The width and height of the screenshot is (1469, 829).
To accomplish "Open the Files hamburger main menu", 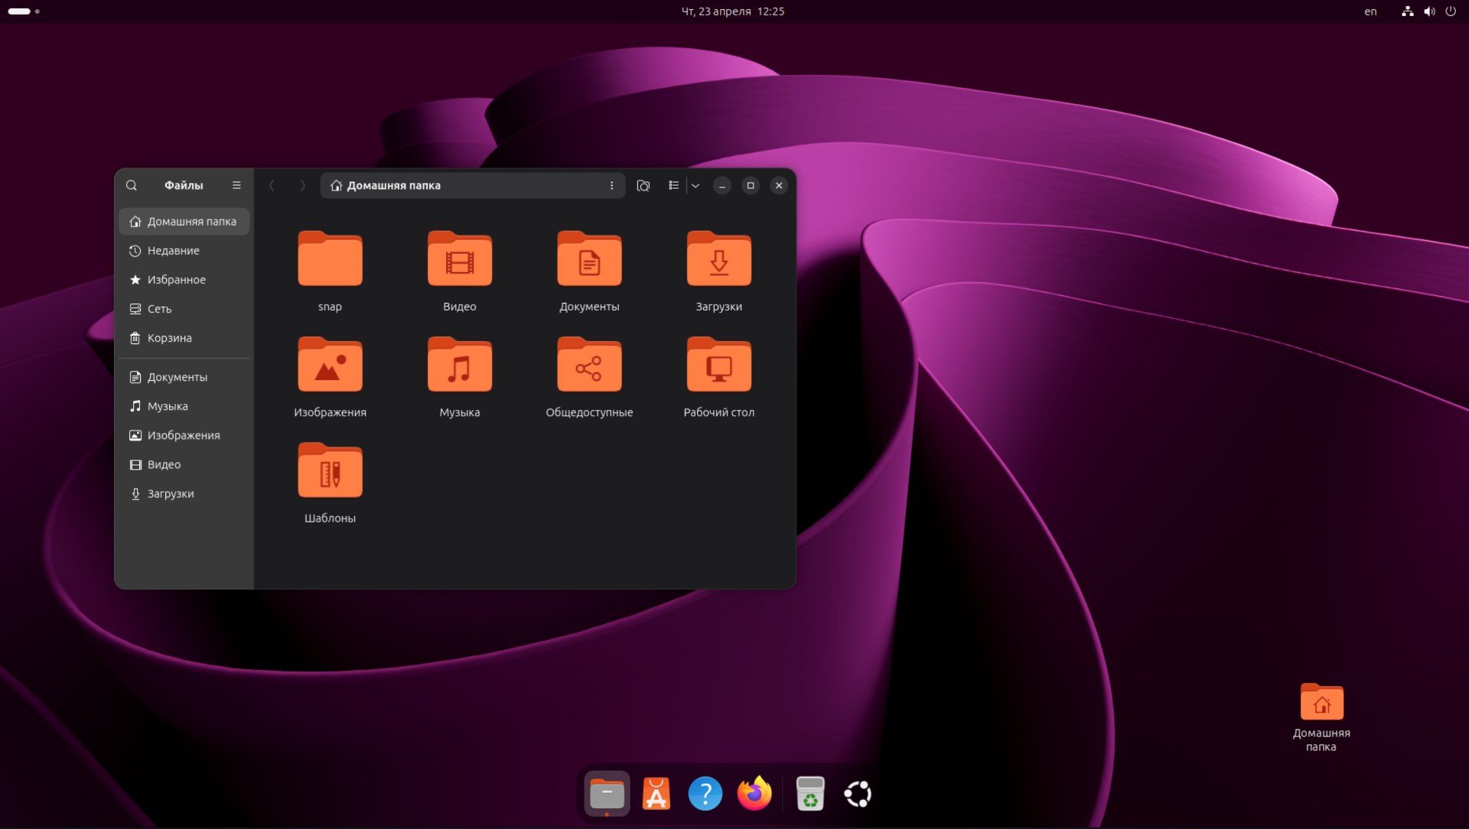I will pyautogui.click(x=236, y=185).
